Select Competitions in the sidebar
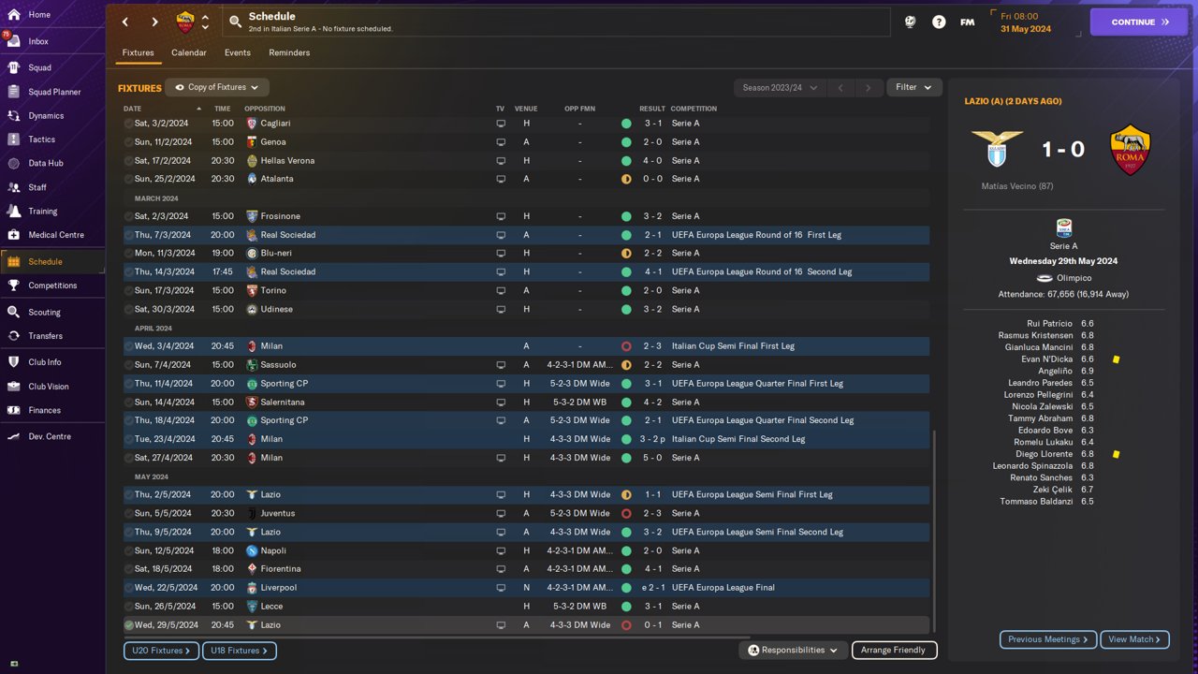This screenshot has width=1198, height=674. point(52,286)
